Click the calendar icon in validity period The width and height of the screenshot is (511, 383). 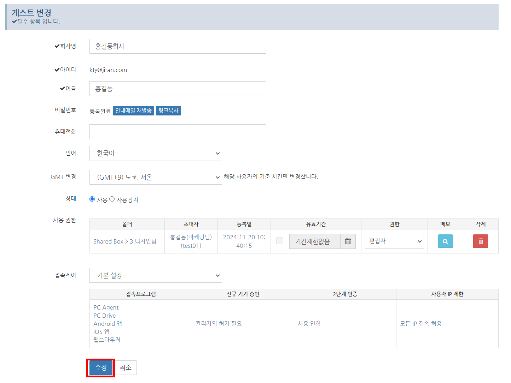348,241
